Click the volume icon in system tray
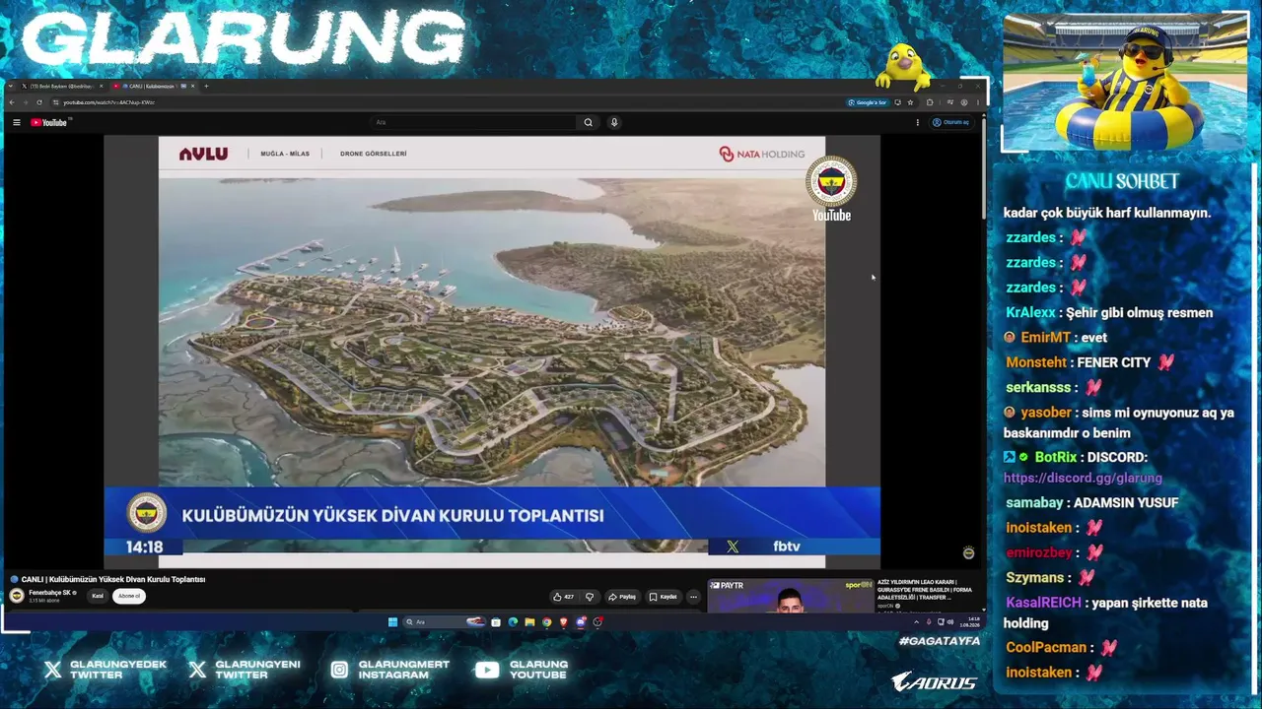 point(950,622)
